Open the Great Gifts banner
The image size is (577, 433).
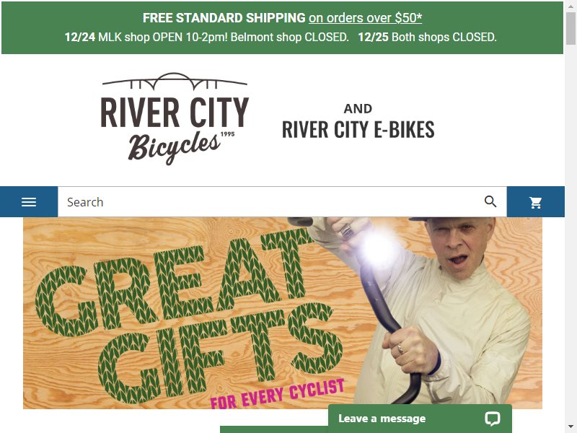click(282, 313)
